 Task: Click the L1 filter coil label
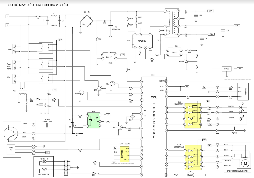coord(54,13)
